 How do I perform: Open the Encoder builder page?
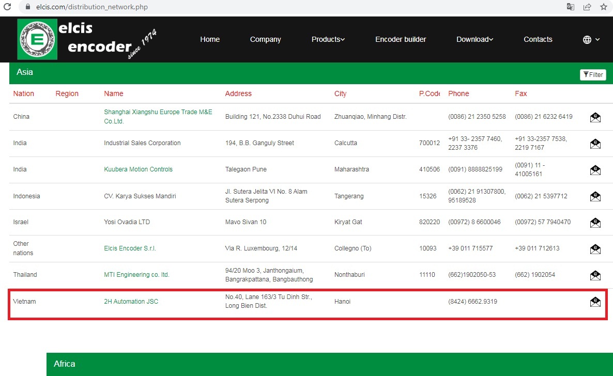tap(401, 39)
